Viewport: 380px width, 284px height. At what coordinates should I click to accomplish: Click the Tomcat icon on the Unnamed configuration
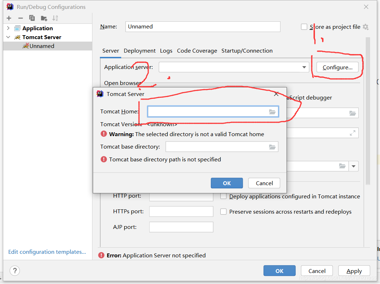26,46
